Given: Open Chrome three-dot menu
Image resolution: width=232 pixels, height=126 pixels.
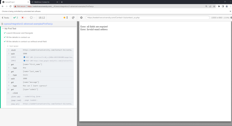Looking at the screenshot, I should (x=231, y=6).
